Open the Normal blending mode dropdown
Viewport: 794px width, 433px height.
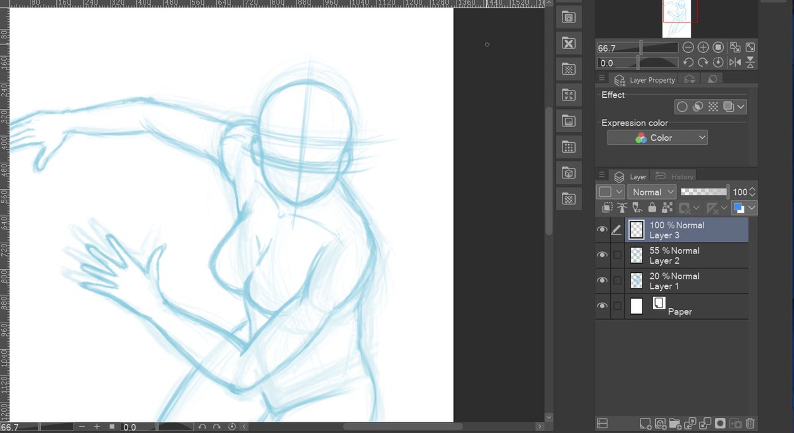(x=652, y=192)
